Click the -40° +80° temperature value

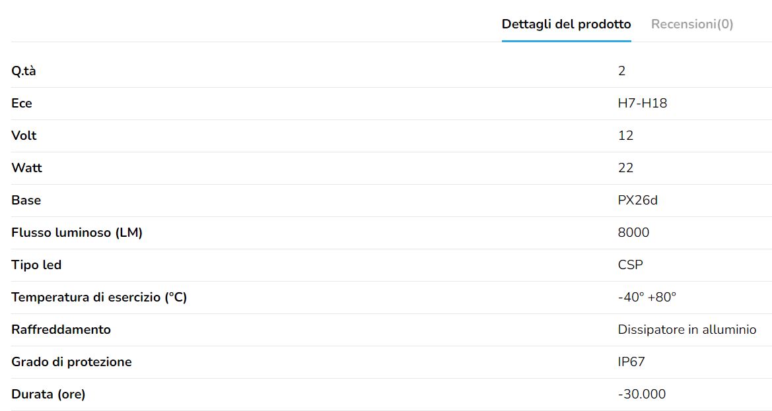pos(647,298)
